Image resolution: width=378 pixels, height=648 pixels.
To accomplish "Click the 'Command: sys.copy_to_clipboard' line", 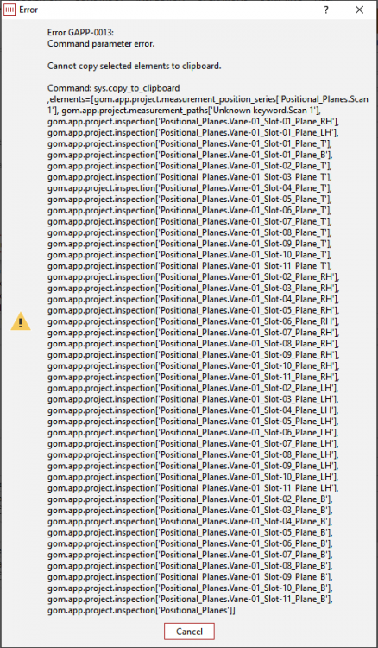I will [x=113, y=88].
